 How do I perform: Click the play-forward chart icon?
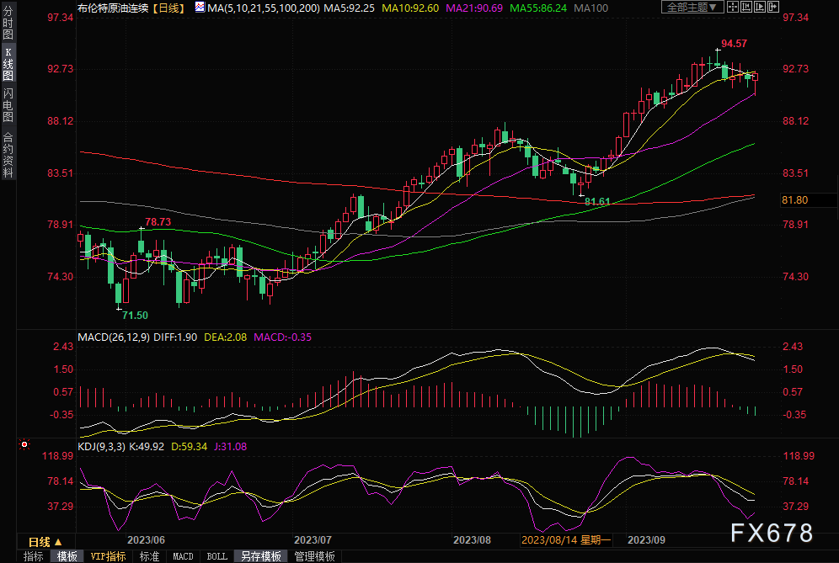coord(759,7)
